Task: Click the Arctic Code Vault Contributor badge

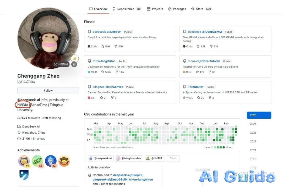Action: [24, 175]
